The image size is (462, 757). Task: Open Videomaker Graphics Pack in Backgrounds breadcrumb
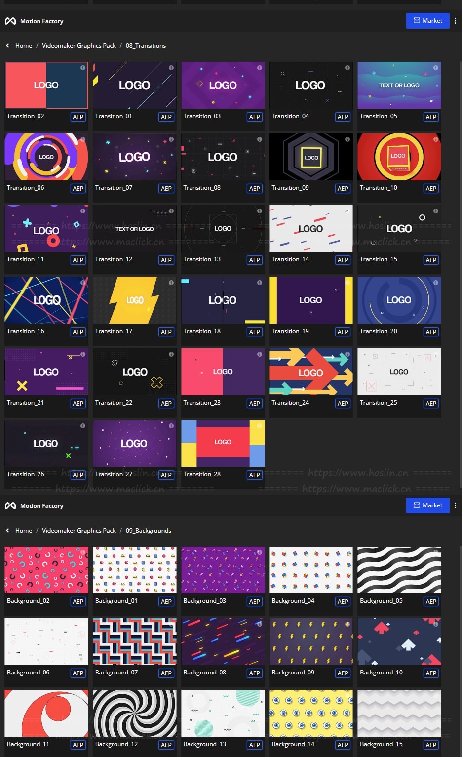click(79, 531)
